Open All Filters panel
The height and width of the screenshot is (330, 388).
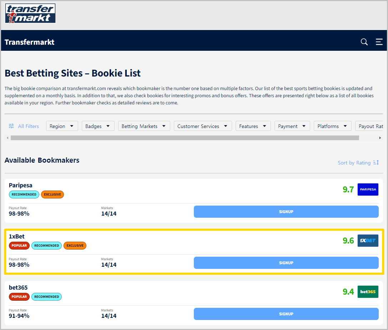24,126
